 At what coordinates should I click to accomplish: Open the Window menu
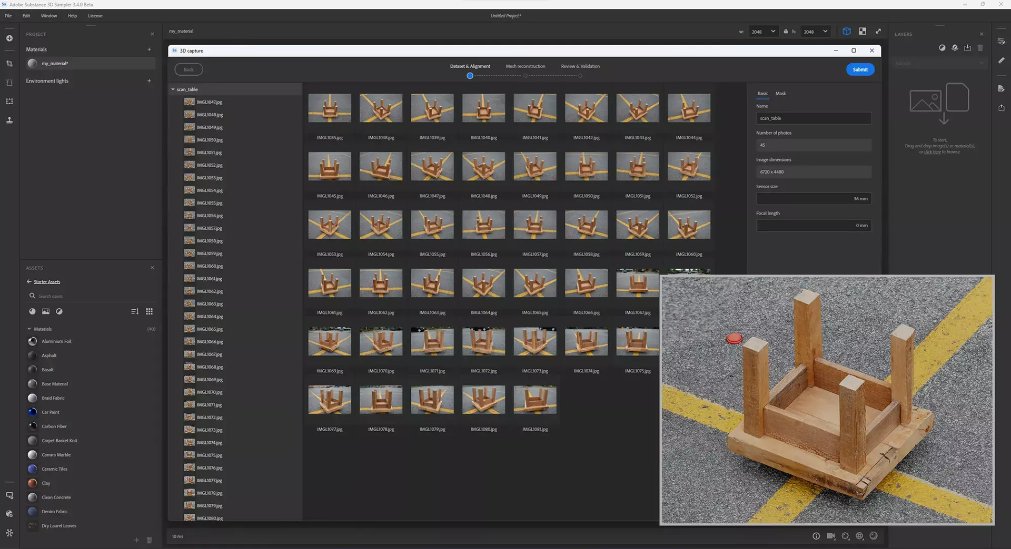point(49,16)
